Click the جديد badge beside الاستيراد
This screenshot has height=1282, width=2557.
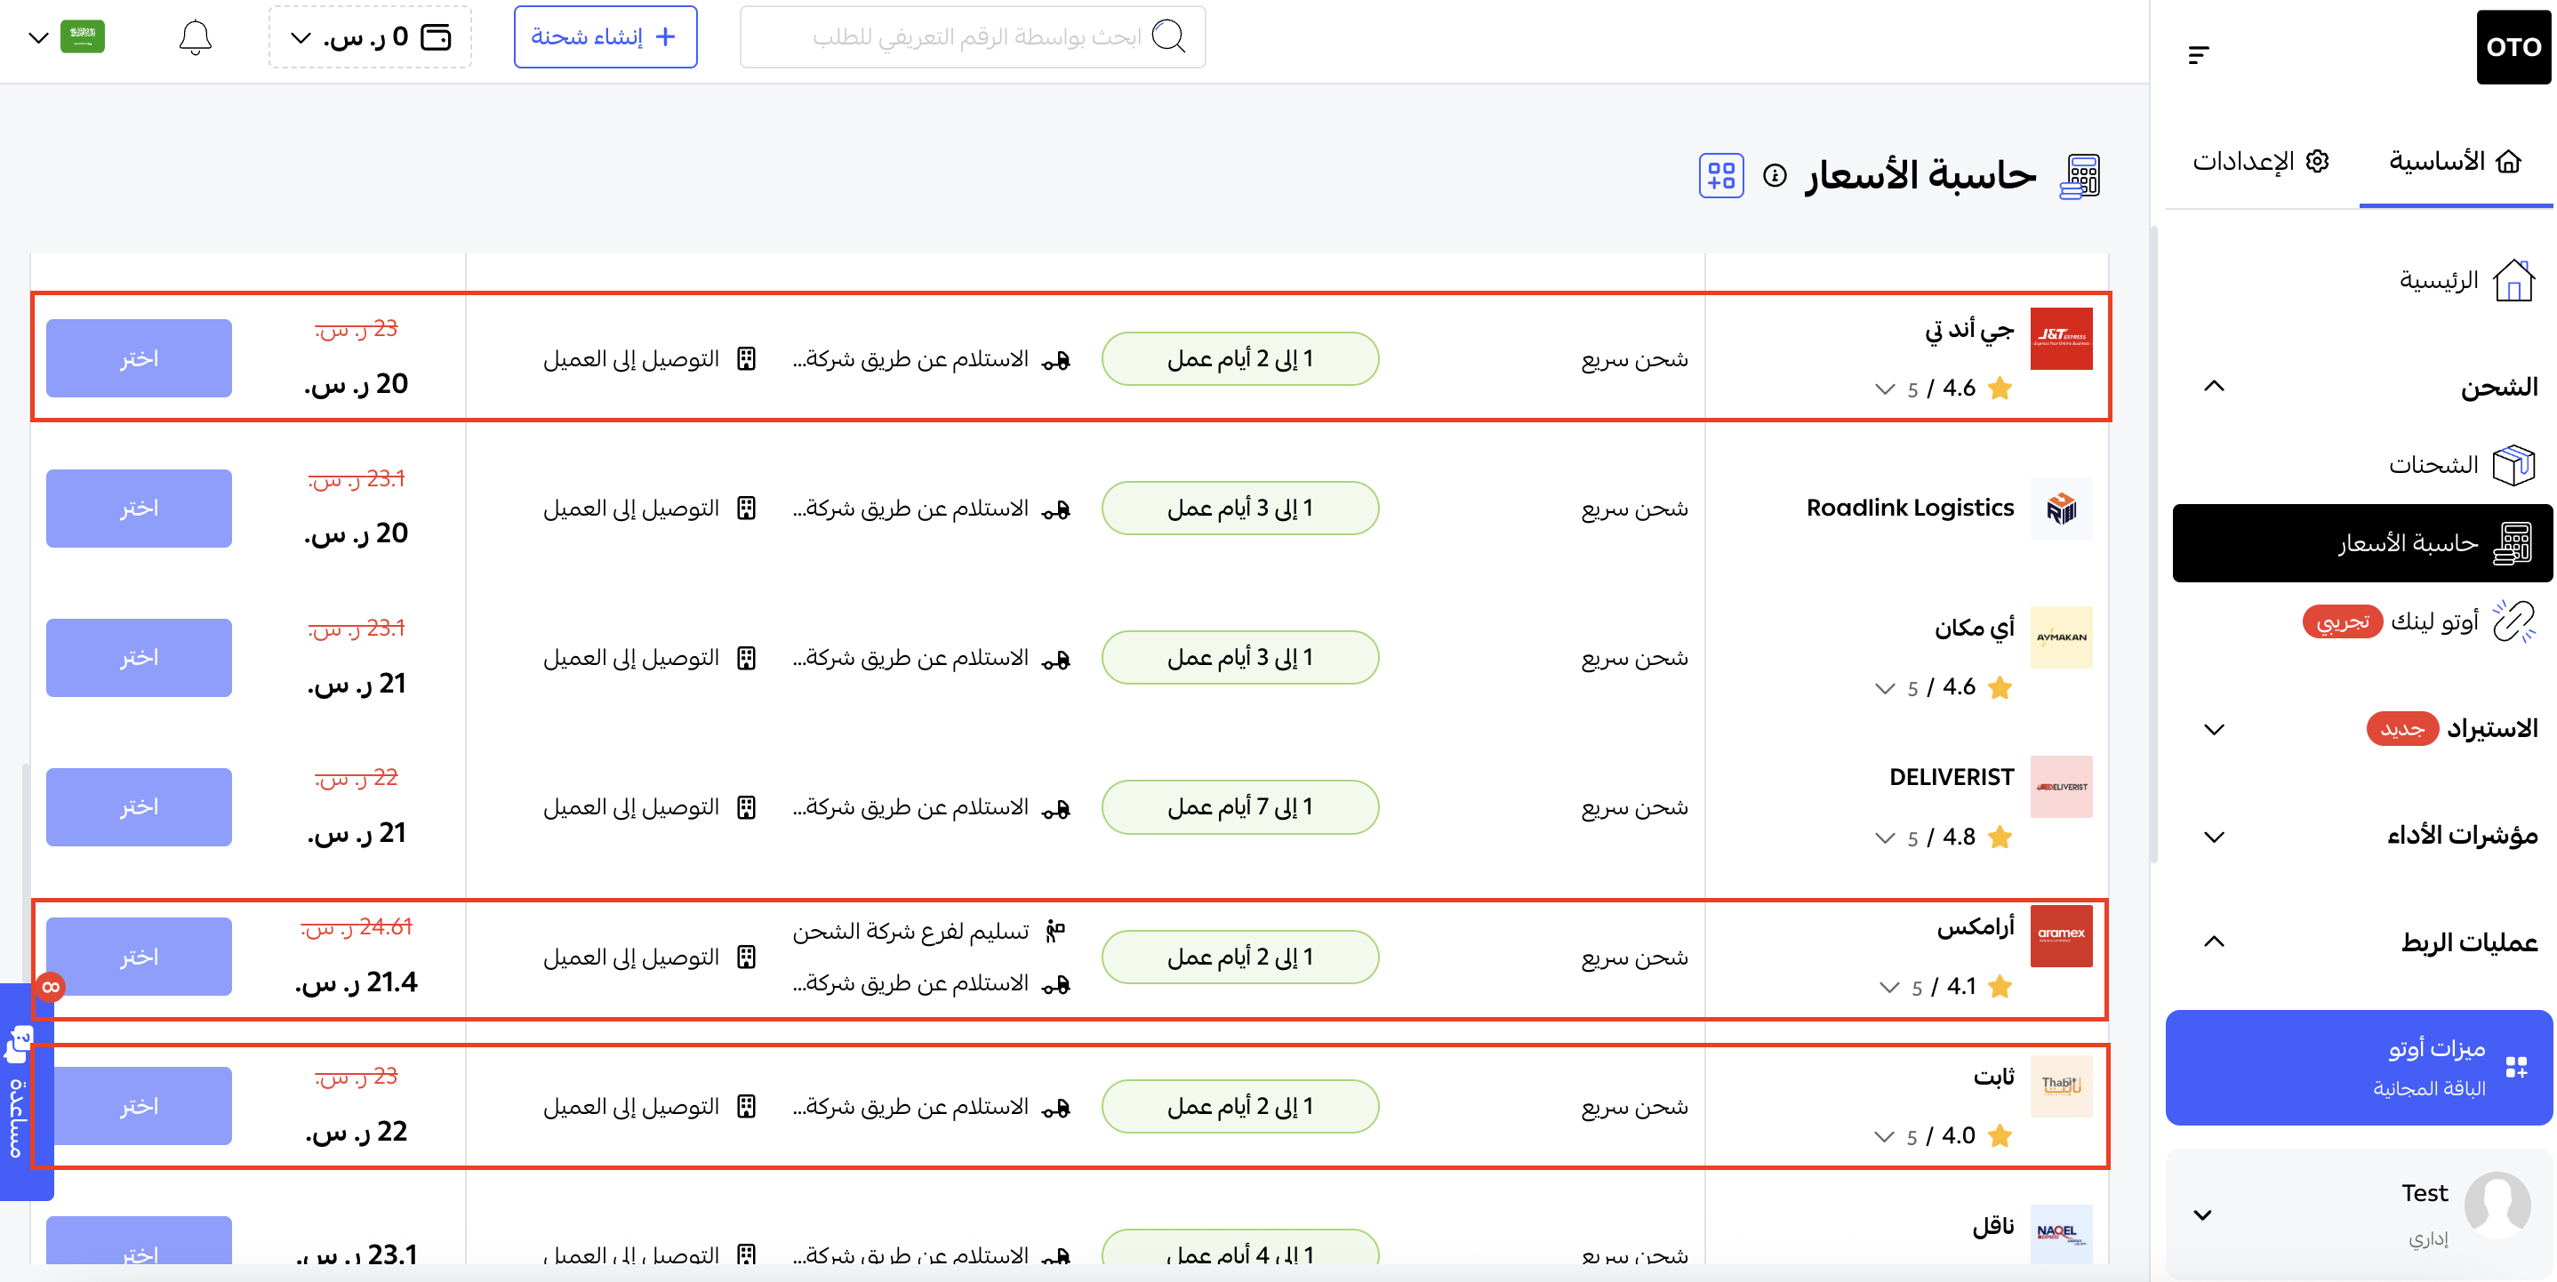[2403, 729]
